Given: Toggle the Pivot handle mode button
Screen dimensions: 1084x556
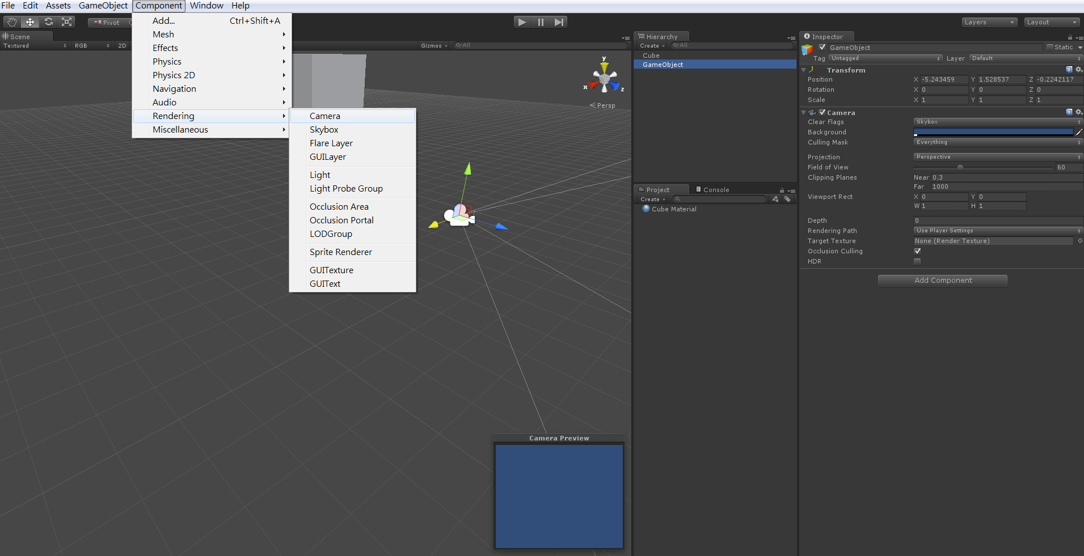Looking at the screenshot, I should 107,23.
